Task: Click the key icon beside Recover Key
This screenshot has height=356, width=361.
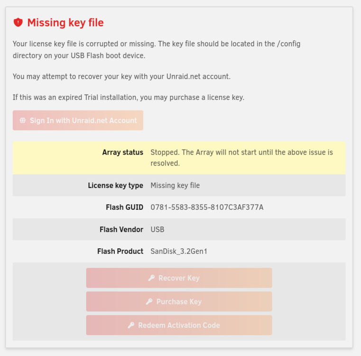Action: click(151, 278)
